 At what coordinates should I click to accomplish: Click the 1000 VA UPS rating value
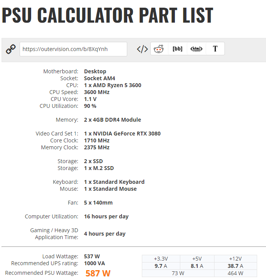pyautogui.click(x=95, y=263)
